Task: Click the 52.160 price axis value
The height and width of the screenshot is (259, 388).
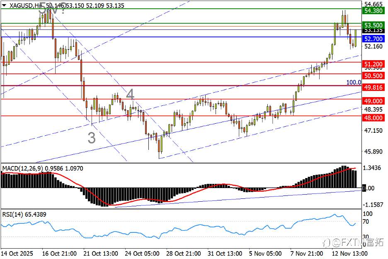Action: (373, 46)
